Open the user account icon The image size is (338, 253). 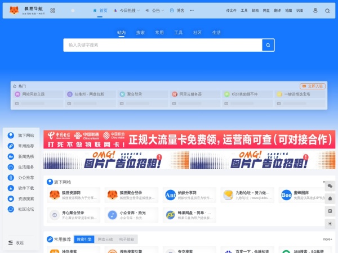pos(315,10)
